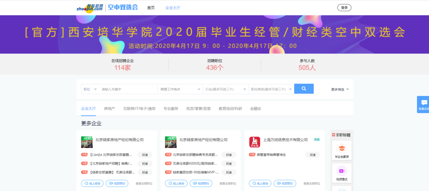Click 线上咨询 in the first company card
The height and width of the screenshot is (191, 429).
(x=92, y=184)
